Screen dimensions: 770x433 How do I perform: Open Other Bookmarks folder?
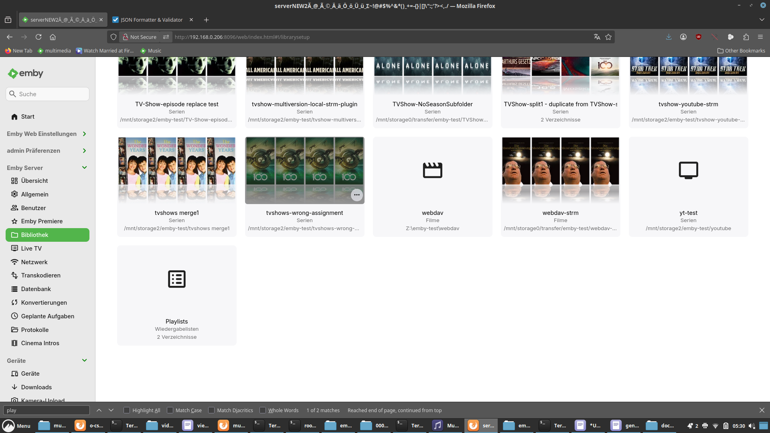(x=741, y=51)
